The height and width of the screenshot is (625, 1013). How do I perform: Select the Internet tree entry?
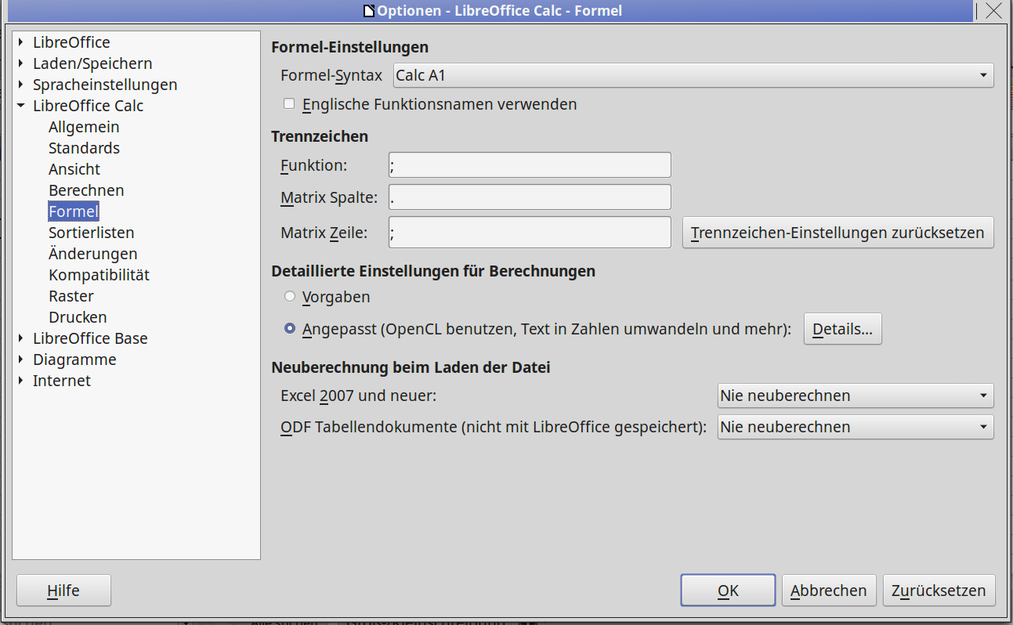tap(62, 381)
